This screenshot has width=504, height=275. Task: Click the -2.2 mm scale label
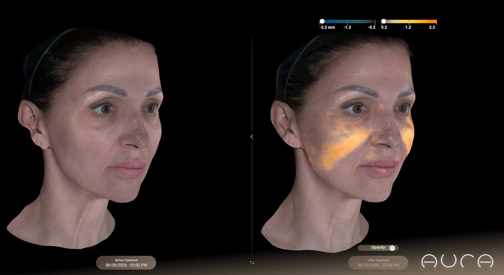point(327,27)
